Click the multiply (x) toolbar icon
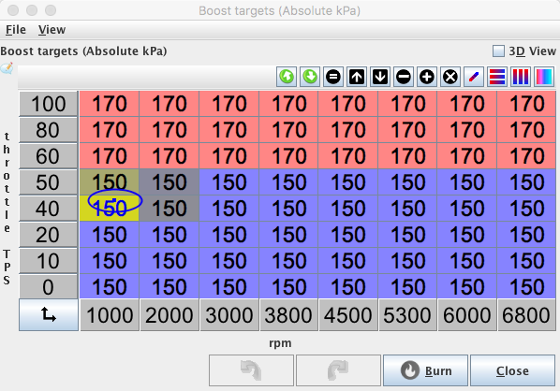 point(450,77)
